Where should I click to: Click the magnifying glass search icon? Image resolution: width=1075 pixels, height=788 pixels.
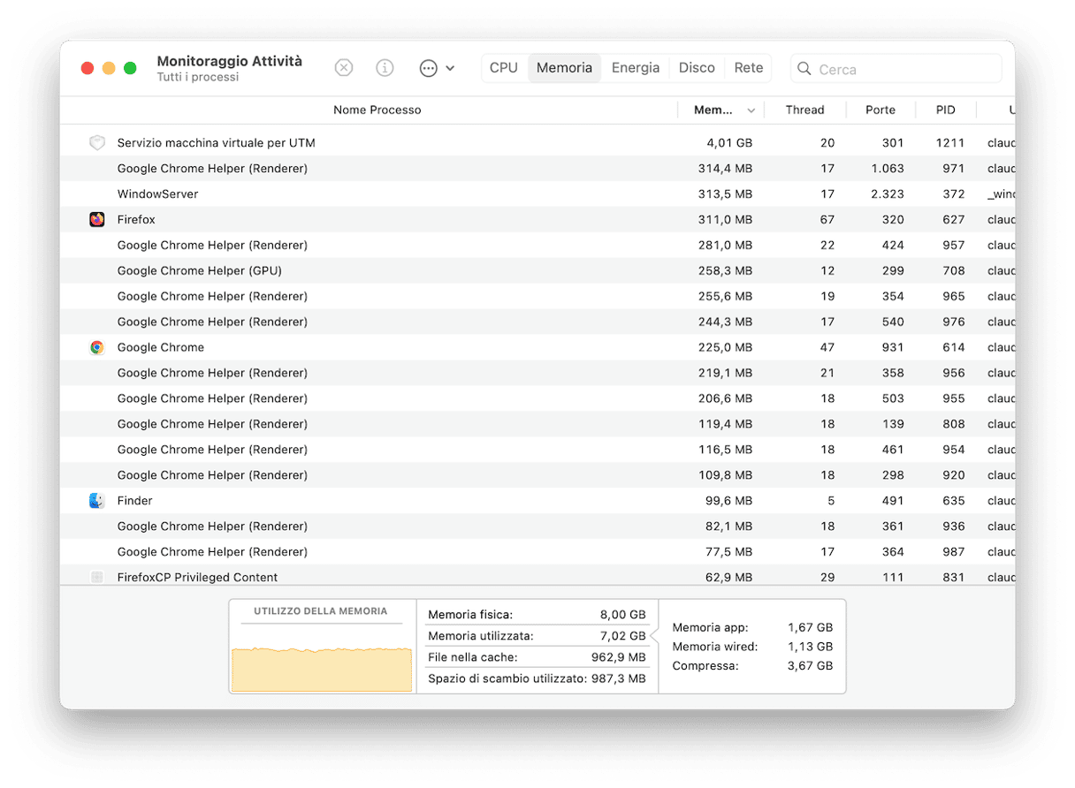click(x=804, y=69)
